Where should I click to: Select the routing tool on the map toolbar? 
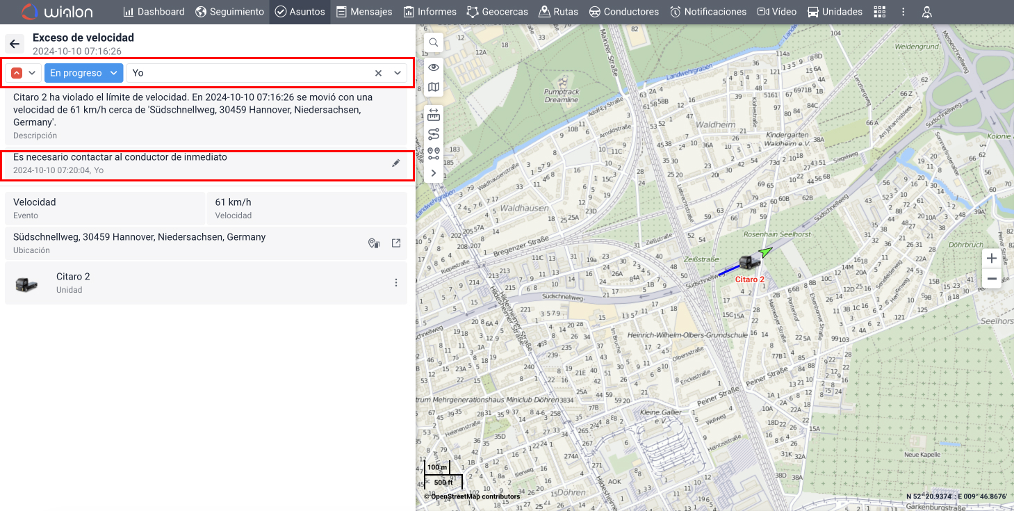tap(433, 134)
